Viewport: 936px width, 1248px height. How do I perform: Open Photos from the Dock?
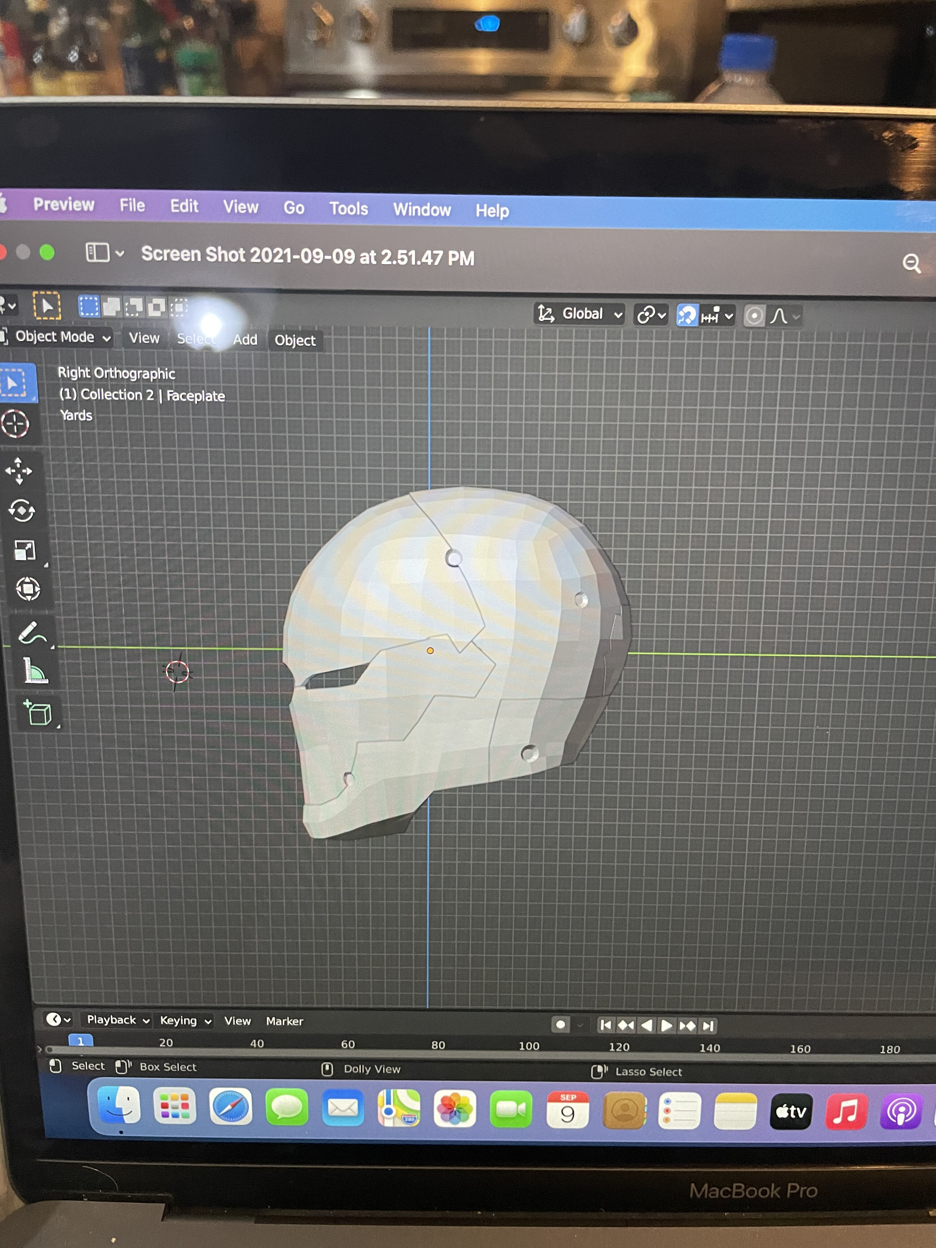click(x=455, y=1109)
